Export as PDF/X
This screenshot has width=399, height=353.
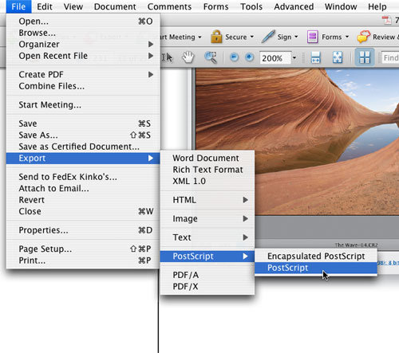[x=207, y=287]
